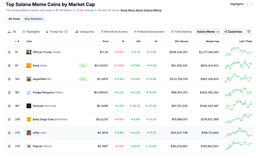Image resolution: width=256 pixels, height=158 pixels.
Task: Open the Official Trump coin page
Action: [x=46, y=52]
